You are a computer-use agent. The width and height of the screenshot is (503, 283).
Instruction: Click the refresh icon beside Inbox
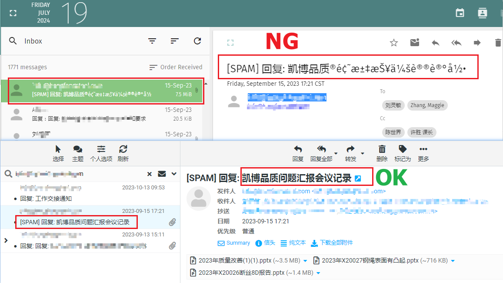pos(197,41)
